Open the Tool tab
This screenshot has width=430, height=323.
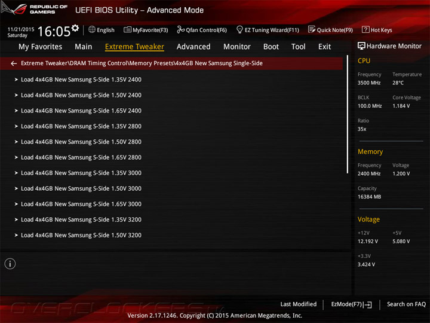(x=299, y=47)
